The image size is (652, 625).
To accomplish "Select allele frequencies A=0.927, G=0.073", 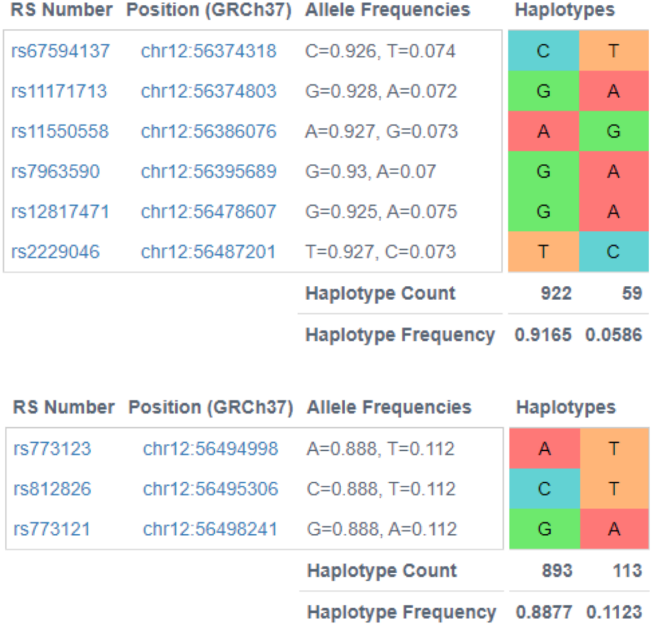I will (382, 131).
